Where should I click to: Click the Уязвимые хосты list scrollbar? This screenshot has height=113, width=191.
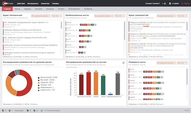tap(187, 77)
